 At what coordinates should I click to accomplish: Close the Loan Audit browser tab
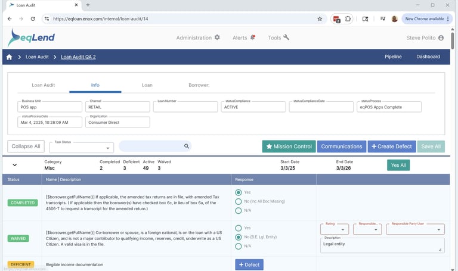click(x=76, y=5)
